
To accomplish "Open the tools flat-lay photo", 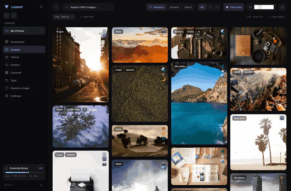I will tap(199, 43).
